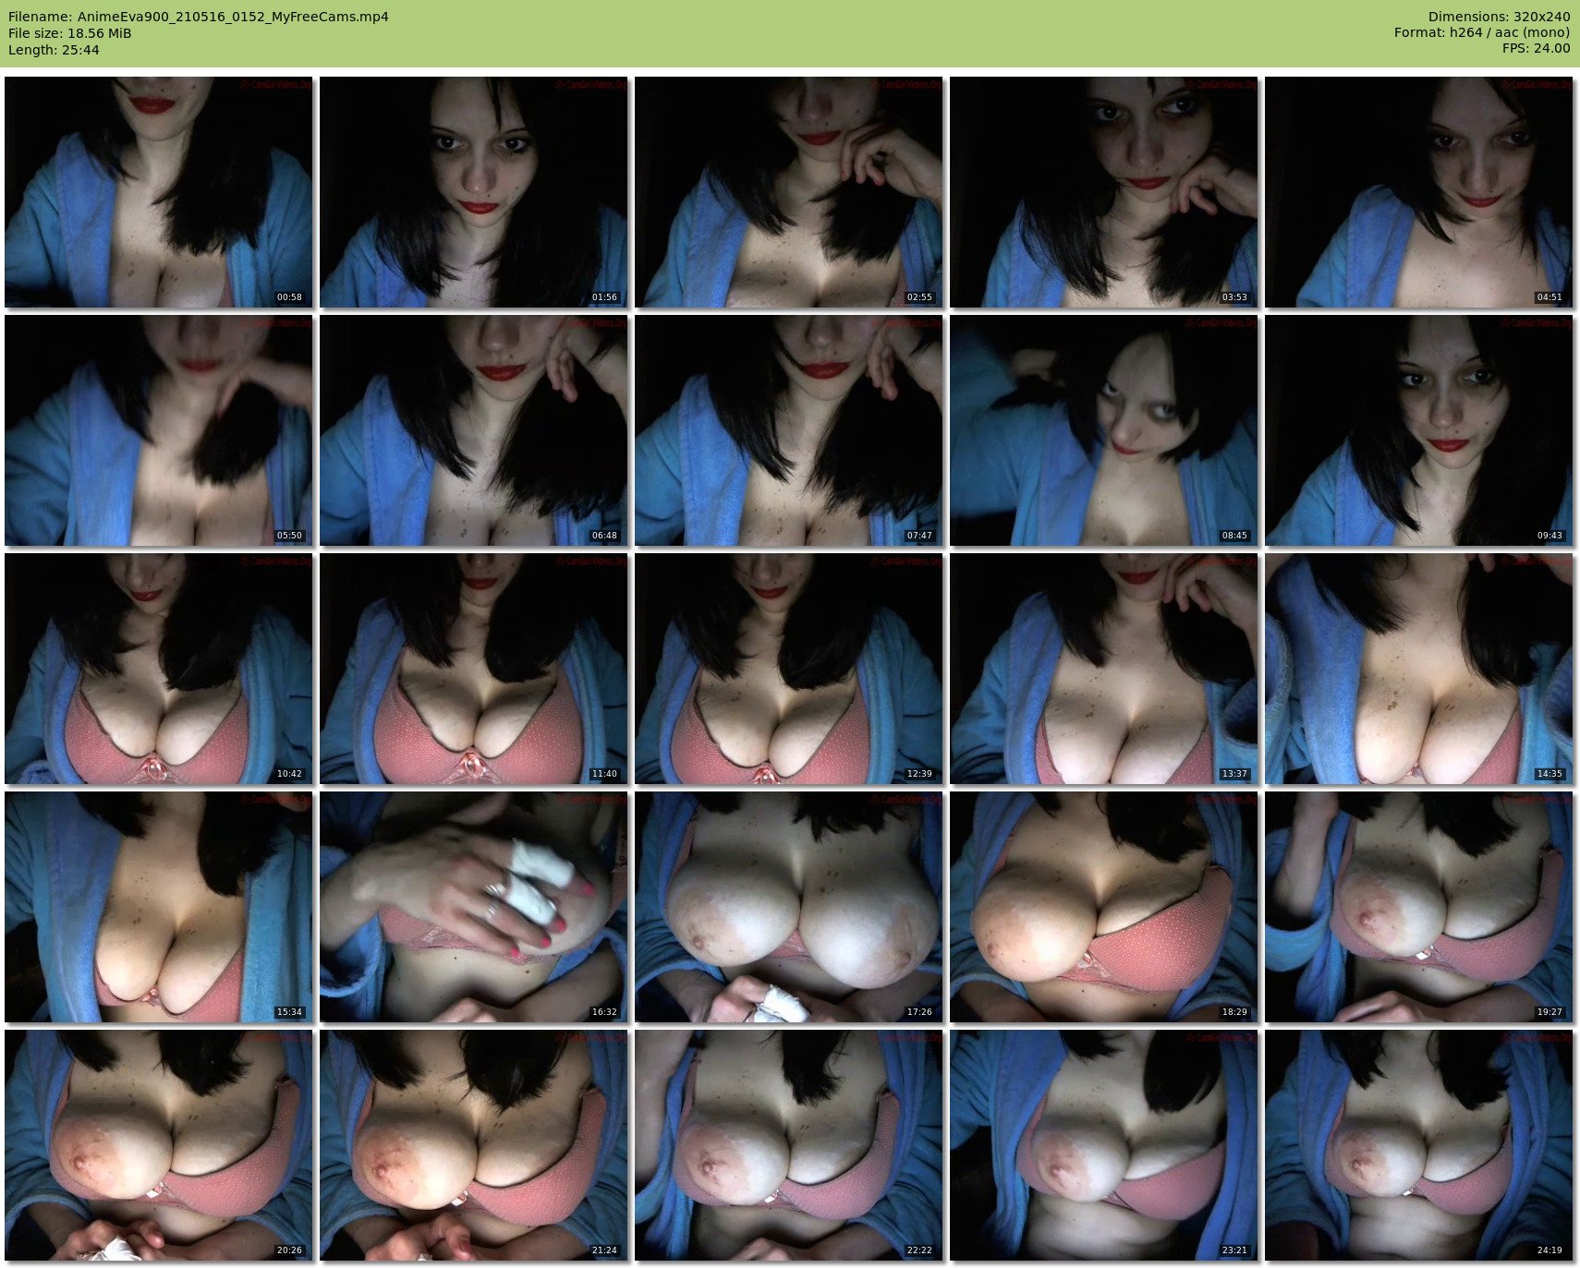1580x1268 pixels.
Task: Click the thumbnail stamped 04:51
Action: pos(1419,192)
